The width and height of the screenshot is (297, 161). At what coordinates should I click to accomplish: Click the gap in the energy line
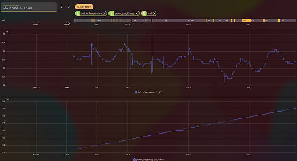[x=153, y=134]
